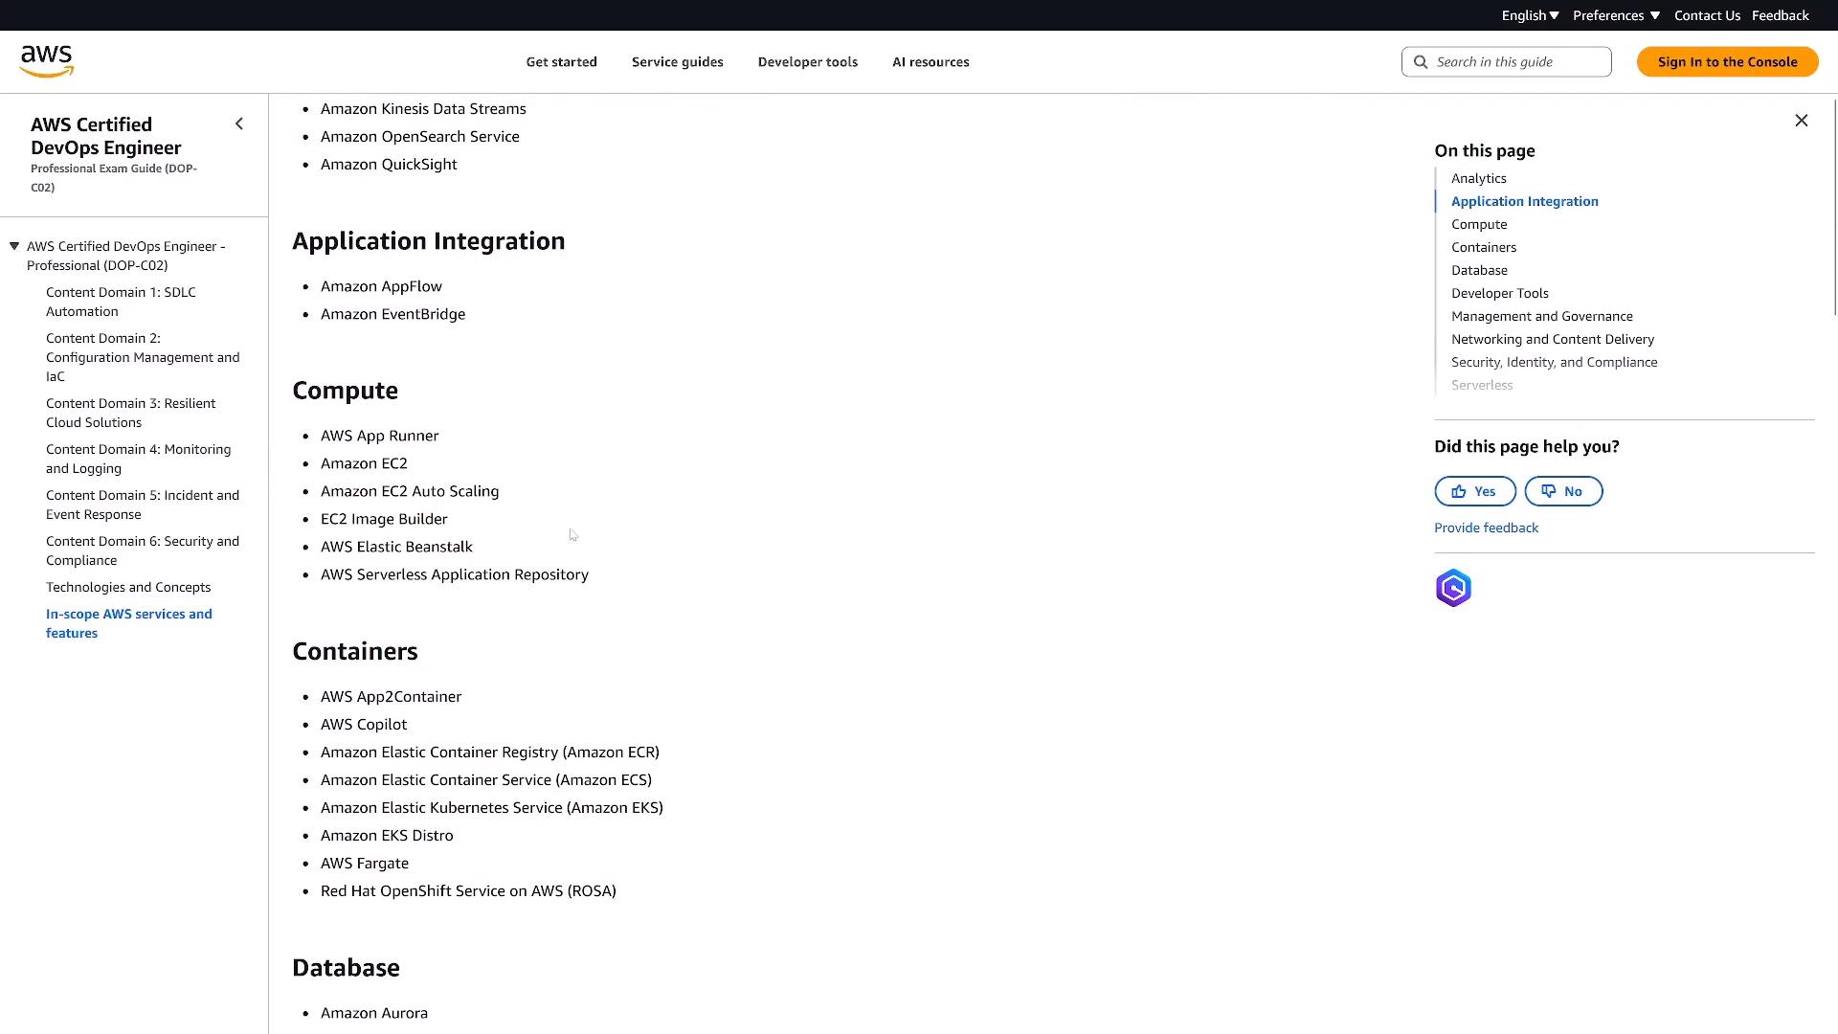Viewport: 1838px width, 1034px height.
Task: Open the English language dropdown
Action: point(1530,15)
